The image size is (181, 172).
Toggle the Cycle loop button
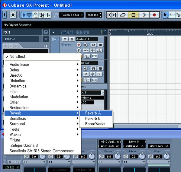pyautogui.click(x=123, y=15)
